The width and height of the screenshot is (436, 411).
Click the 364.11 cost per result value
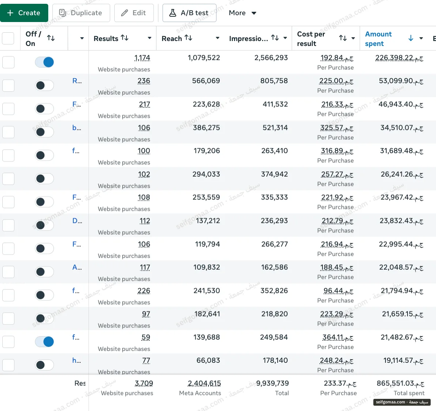pyautogui.click(x=338, y=337)
